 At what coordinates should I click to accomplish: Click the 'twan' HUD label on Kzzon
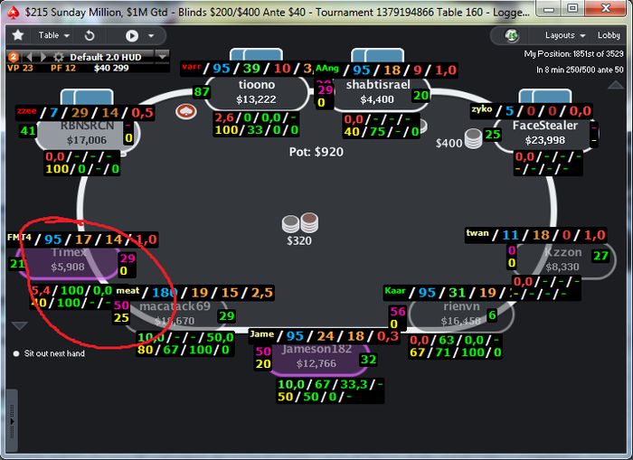[477, 233]
